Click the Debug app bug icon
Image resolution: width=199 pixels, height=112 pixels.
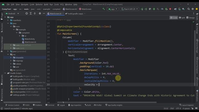tap(154, 9)
